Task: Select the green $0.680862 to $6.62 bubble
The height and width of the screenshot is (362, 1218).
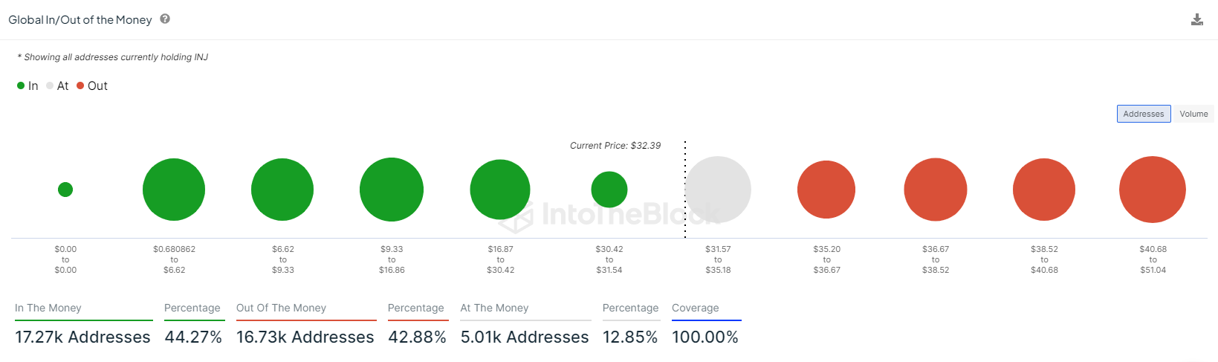Action: pos(174,190)
